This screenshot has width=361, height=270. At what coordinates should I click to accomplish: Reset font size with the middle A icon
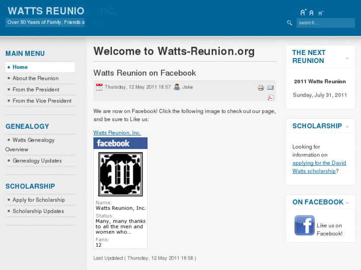[311, 13]
